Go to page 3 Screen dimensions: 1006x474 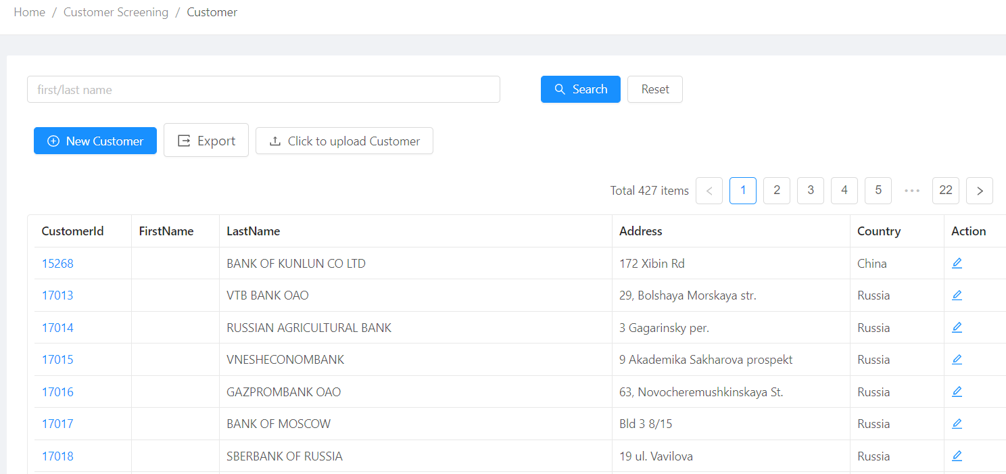(811, 191)
